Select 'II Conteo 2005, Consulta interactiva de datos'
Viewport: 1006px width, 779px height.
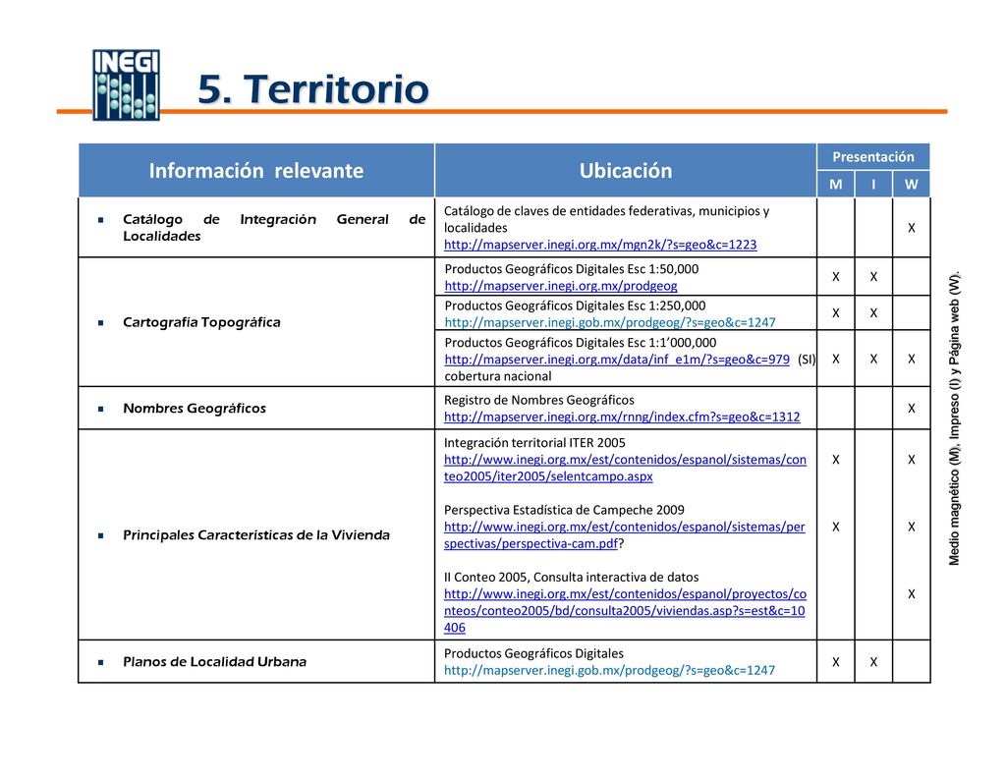[571, 578]
